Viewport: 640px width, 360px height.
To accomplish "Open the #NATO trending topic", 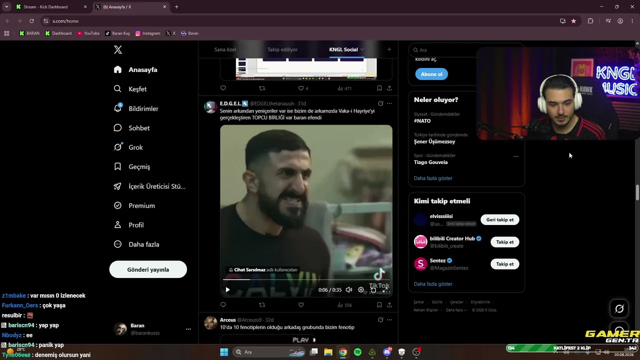I will click(x=422, y=121).
